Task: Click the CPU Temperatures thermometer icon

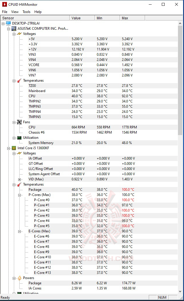Action: click(x=19, y=184)
